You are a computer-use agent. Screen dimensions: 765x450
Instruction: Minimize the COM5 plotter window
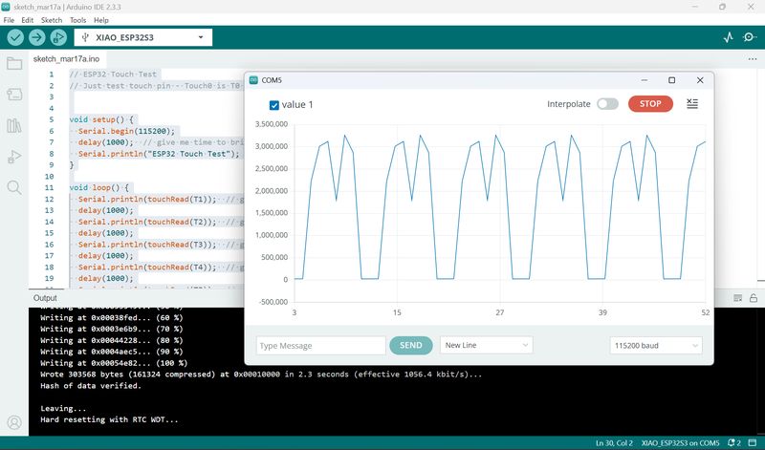[x=644, y=80]
